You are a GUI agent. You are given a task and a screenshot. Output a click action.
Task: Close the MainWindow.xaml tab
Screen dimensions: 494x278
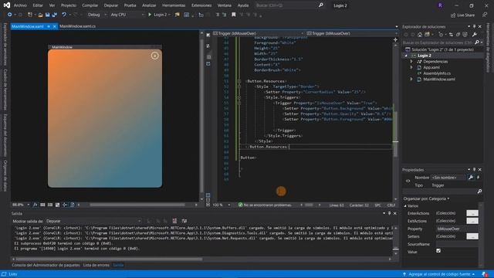tap(55, 26)
